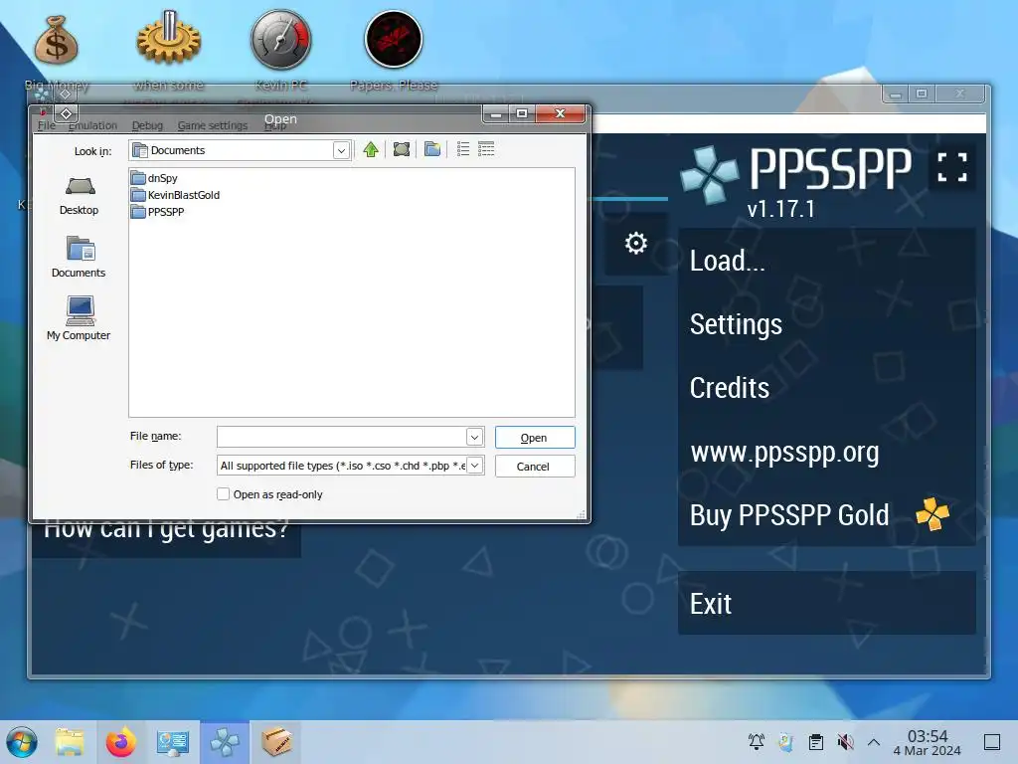
Task: Expand the Look in dropdown
Action: pos(342,151)
